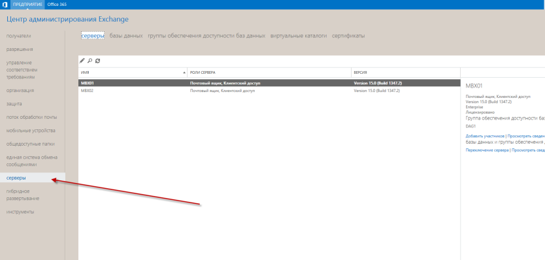Open the ПРЕДПРИЯТИЕ tab in the top bar
545x260 pixels.
[27, 5]
